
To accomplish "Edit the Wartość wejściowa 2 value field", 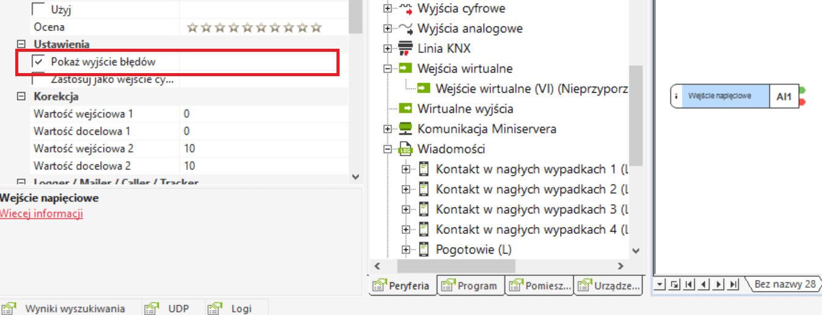I will click(263, 148).
